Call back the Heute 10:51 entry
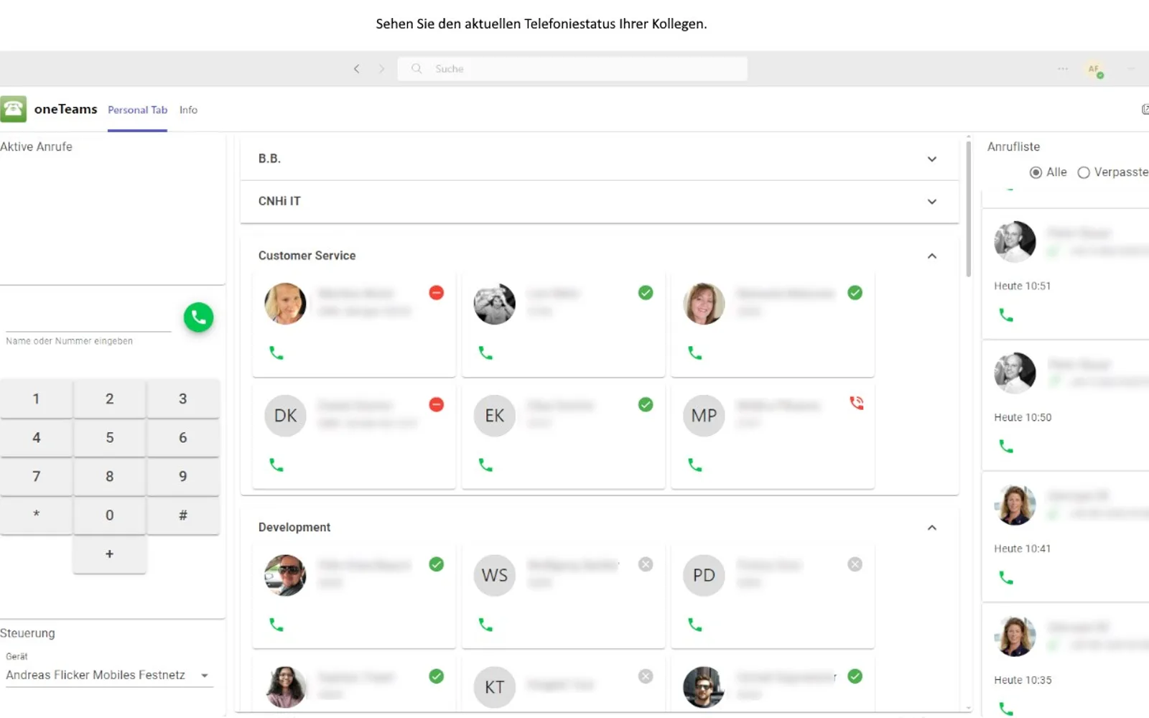The image size is (1149, 718). coord(1007,315)
